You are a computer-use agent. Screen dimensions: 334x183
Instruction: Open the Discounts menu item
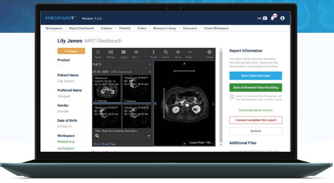(190, 28)
